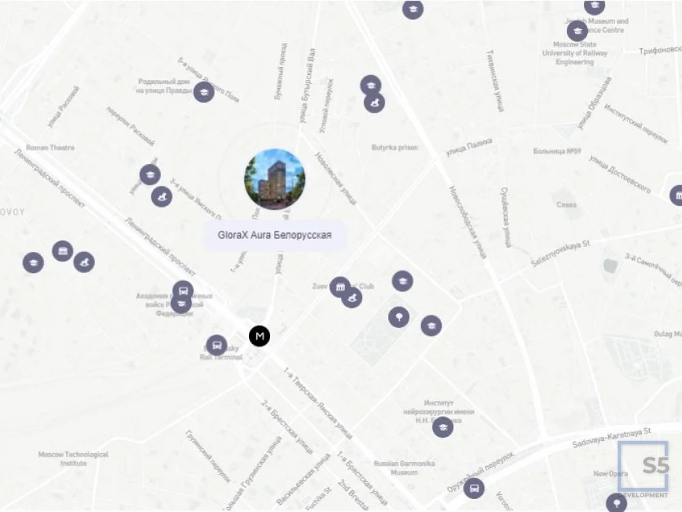Click the black Metro M station marker
Viewport: 682px width, 512px height.
tap(259, 336)
